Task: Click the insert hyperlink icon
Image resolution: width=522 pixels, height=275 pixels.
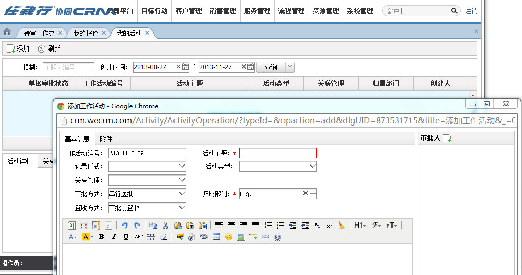Action: coord(266,237)
